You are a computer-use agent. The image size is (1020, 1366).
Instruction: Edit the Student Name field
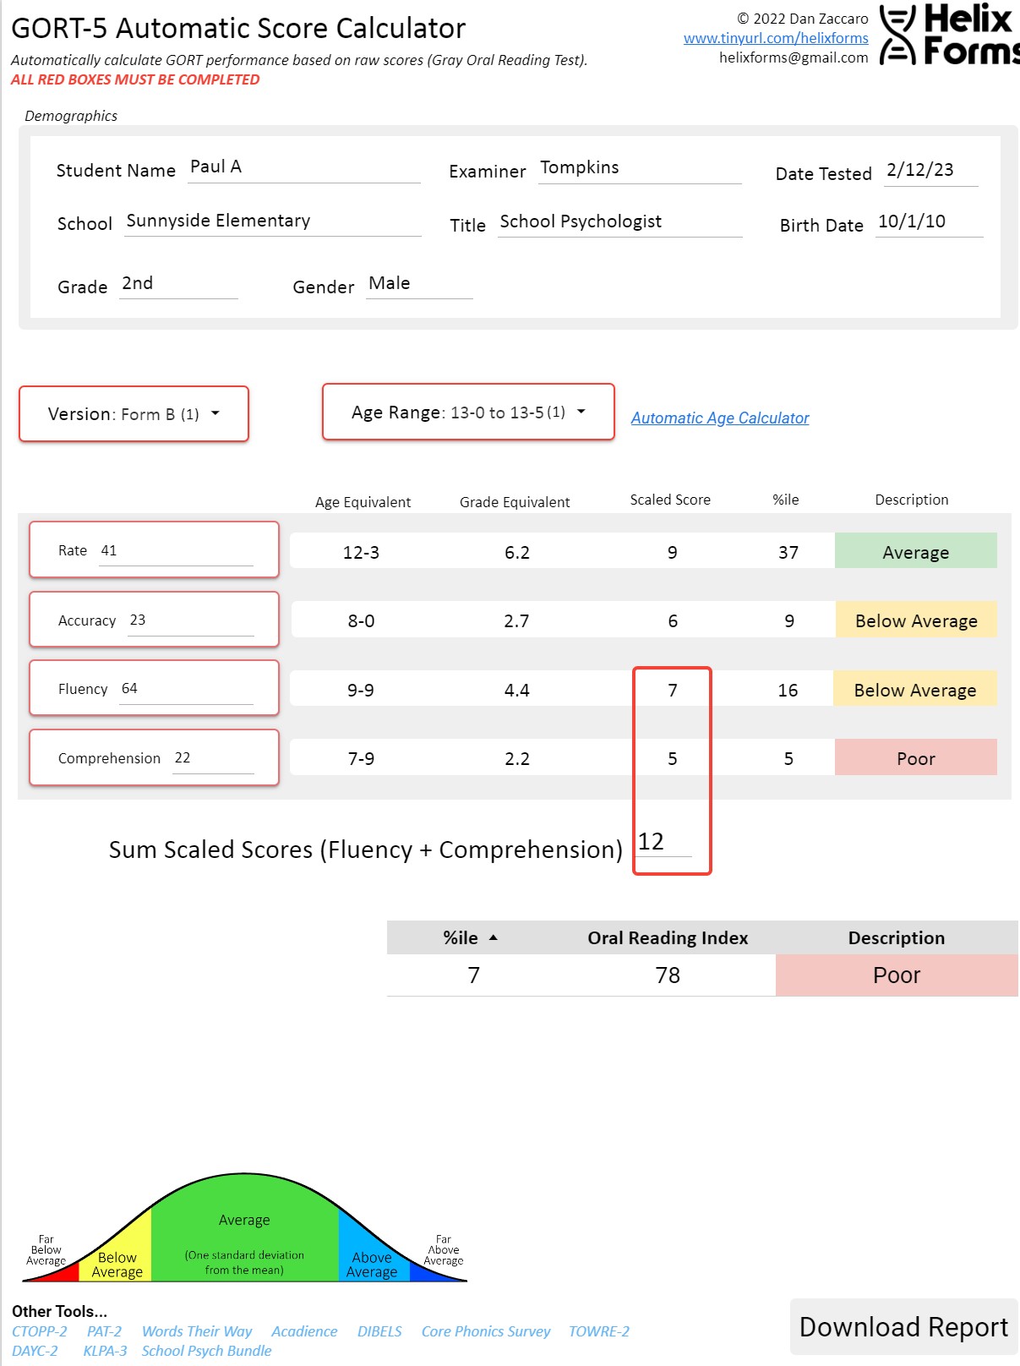303,168
